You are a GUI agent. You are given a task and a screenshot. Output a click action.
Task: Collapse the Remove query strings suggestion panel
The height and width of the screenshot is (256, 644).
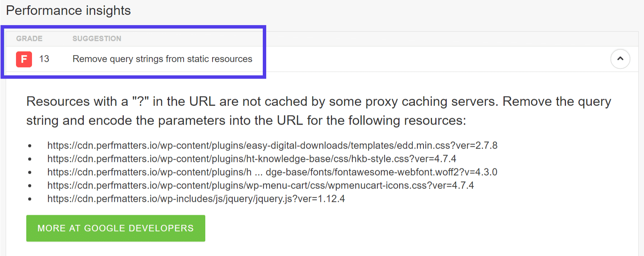(x=620, y=59)
